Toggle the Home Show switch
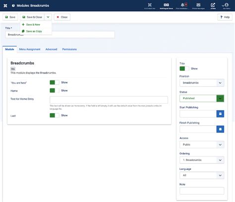 55,90
